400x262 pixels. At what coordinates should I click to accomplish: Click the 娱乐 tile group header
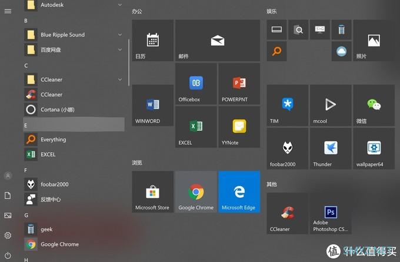(x=271, y=11)
